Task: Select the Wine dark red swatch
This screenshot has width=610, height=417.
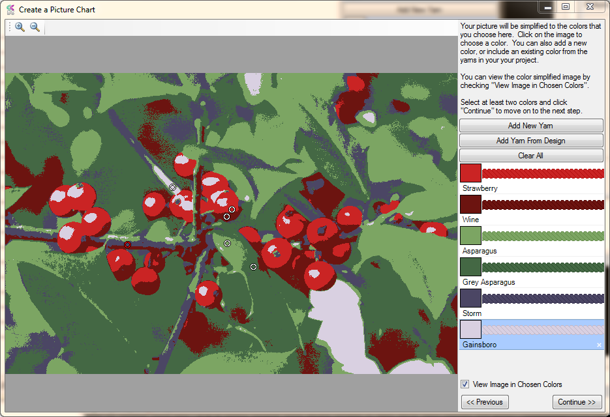Action: (470, 204)
